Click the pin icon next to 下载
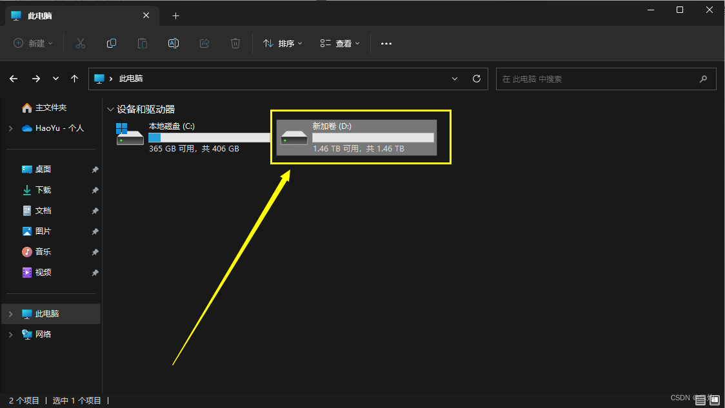The width and height of the screenshot is (725, 408). point(95,190)
